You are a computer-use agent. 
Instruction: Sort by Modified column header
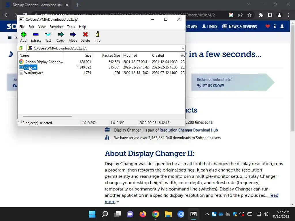[x=136, y=56]
